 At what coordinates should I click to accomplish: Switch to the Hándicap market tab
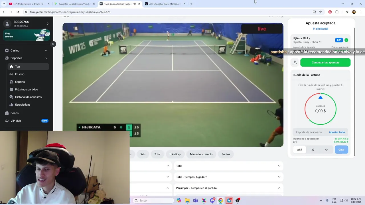click(x=175, y=154)
